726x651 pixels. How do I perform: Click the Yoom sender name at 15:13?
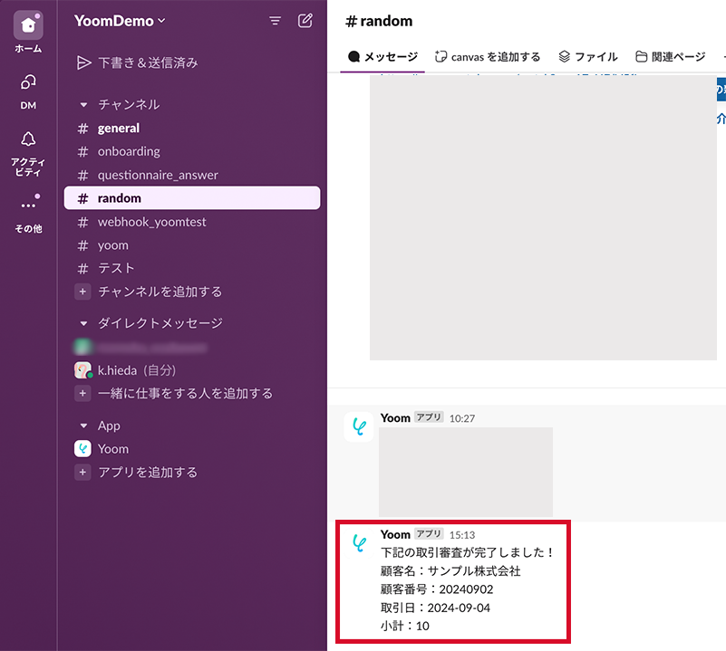point(395,534)
